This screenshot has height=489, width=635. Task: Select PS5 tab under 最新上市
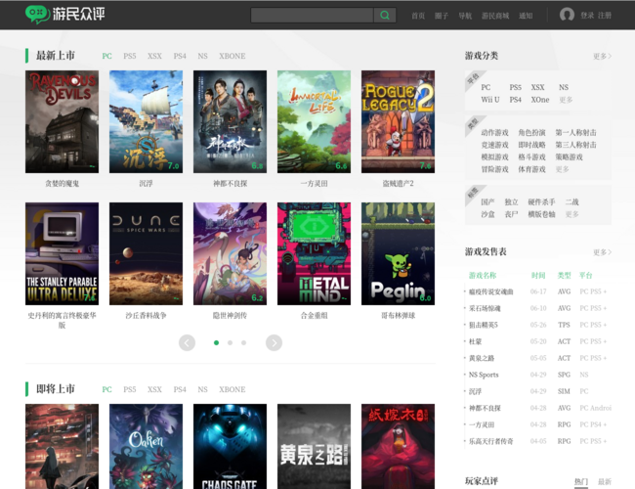point(130,56)
